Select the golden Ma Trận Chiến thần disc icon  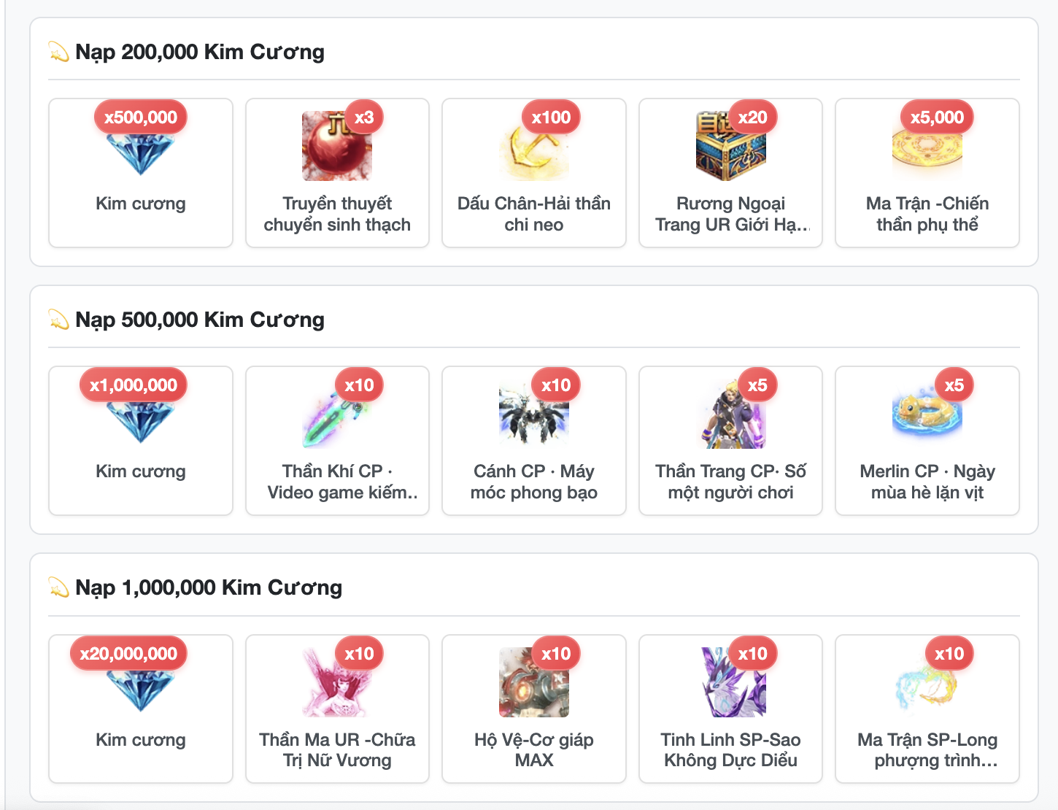click(927, 146)
